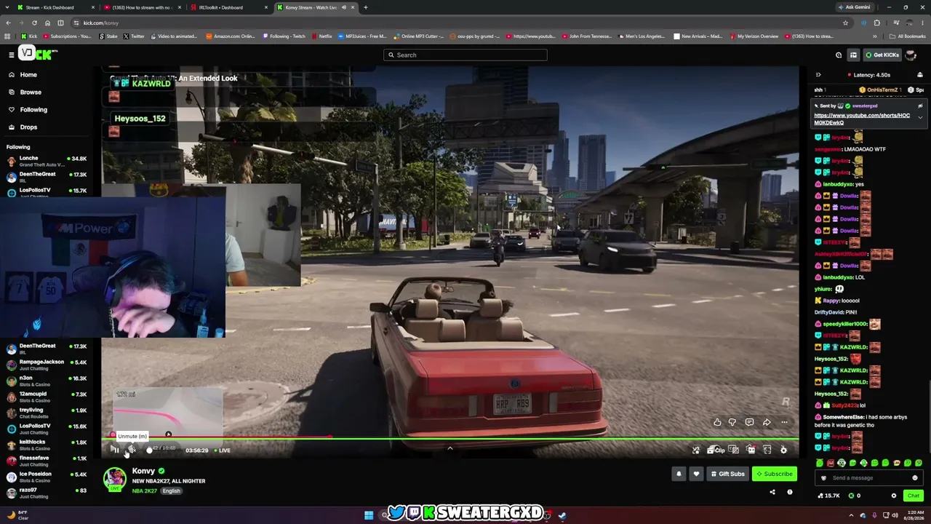Click the Kick search field

[465, 55]
